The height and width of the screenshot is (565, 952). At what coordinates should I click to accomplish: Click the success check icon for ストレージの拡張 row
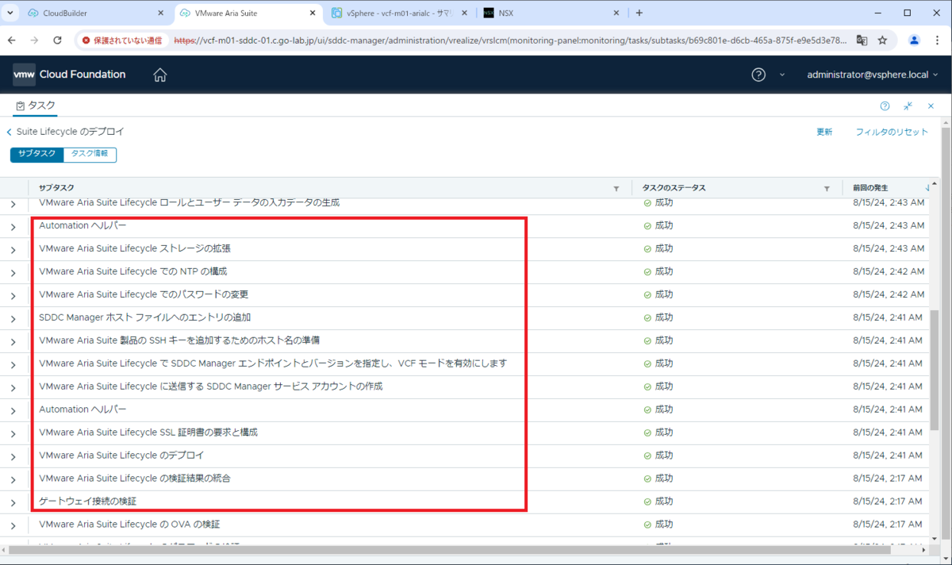[x=647, y=248]
